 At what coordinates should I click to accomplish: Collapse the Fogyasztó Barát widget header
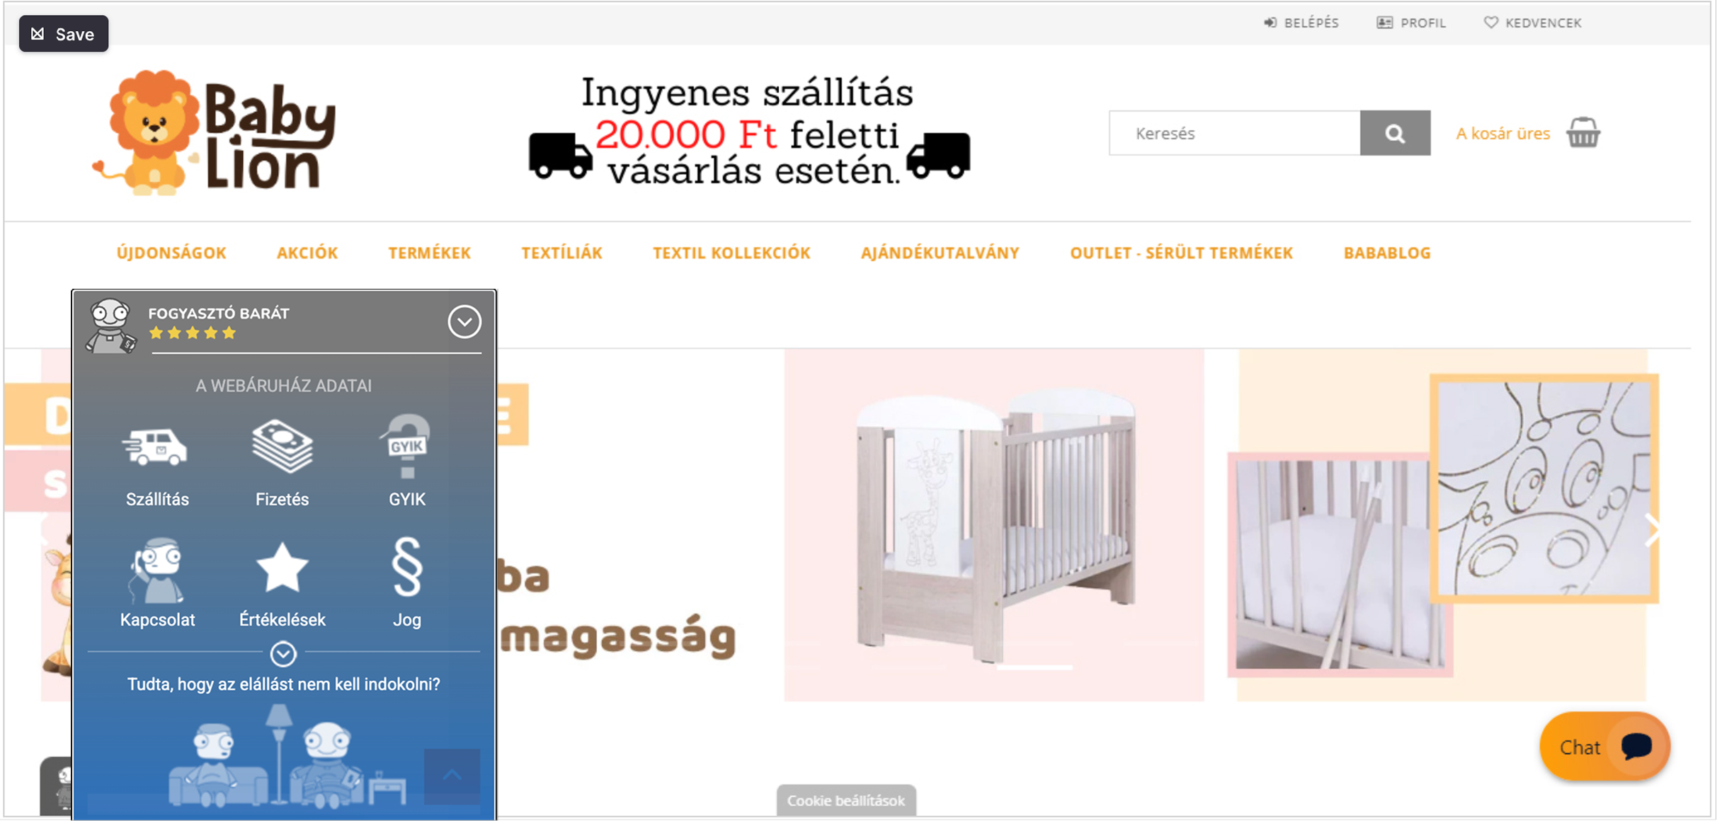tap(464, 322)
